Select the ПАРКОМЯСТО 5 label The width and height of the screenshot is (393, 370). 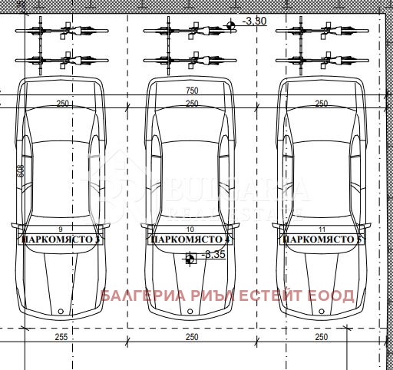point(322,240)
